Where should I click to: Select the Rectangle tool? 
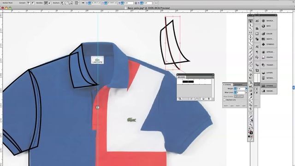[250, 48]
